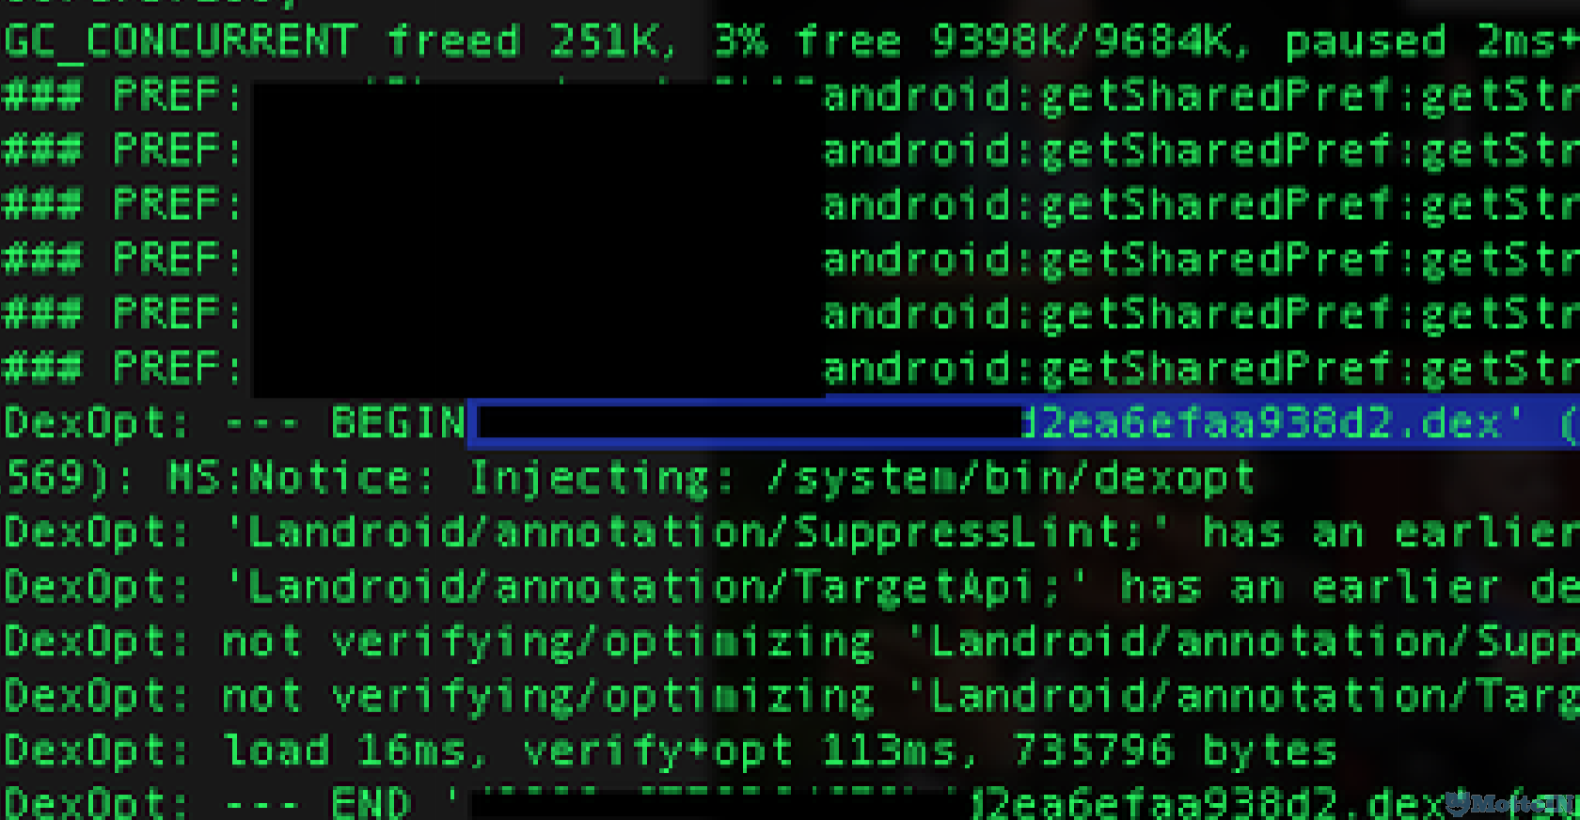Click the '735796 bytes' value
1580x820 pixels.
[x=1175, y=750]
